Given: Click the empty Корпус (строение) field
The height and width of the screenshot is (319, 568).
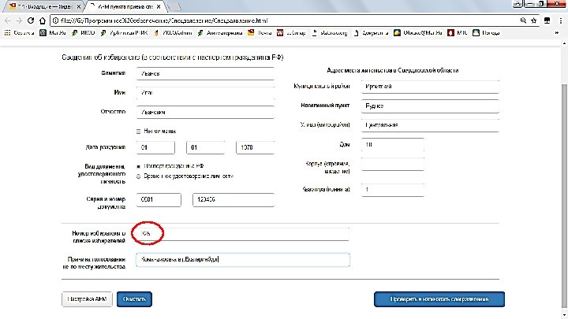Looking at the screenshot, I should 392,164.
